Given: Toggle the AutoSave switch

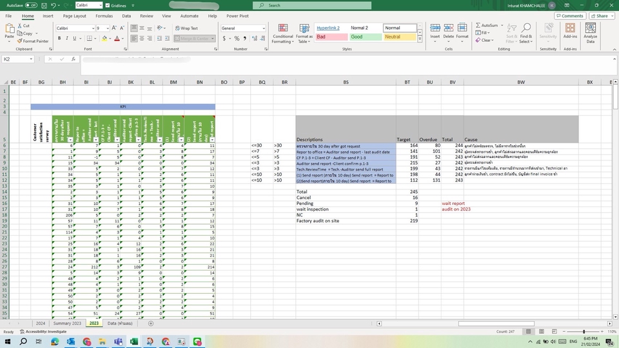Looking at the screenshot, I should 31,6.
